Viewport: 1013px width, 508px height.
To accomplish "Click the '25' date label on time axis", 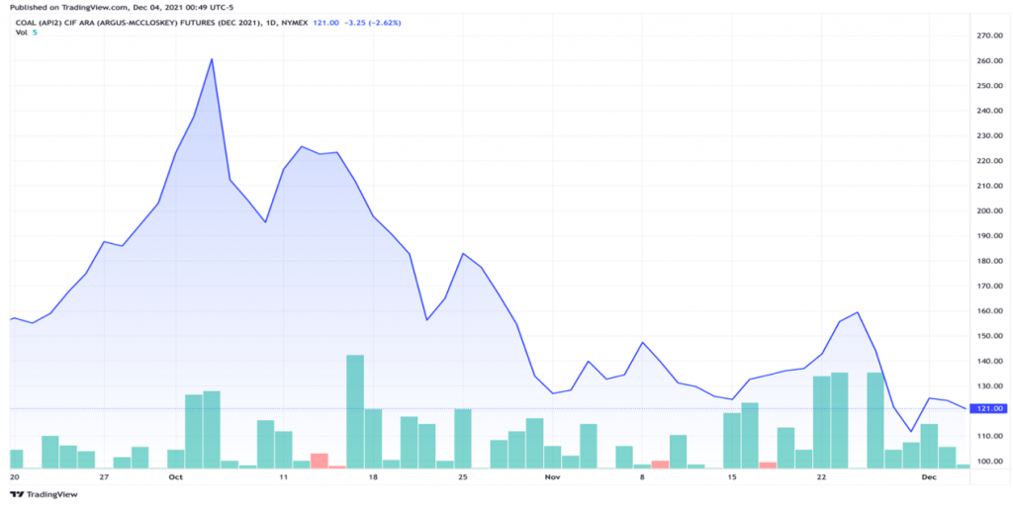I will (463, 476).
